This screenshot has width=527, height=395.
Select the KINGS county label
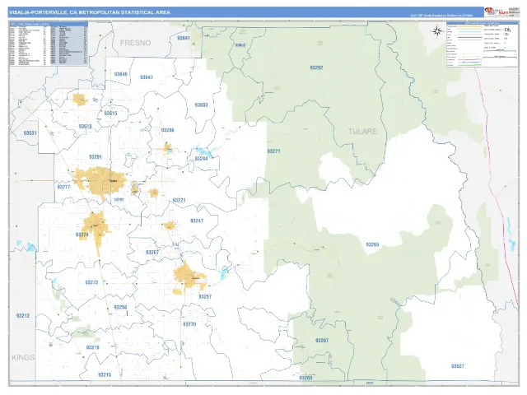pyautogui.click(x=23, y=357)
